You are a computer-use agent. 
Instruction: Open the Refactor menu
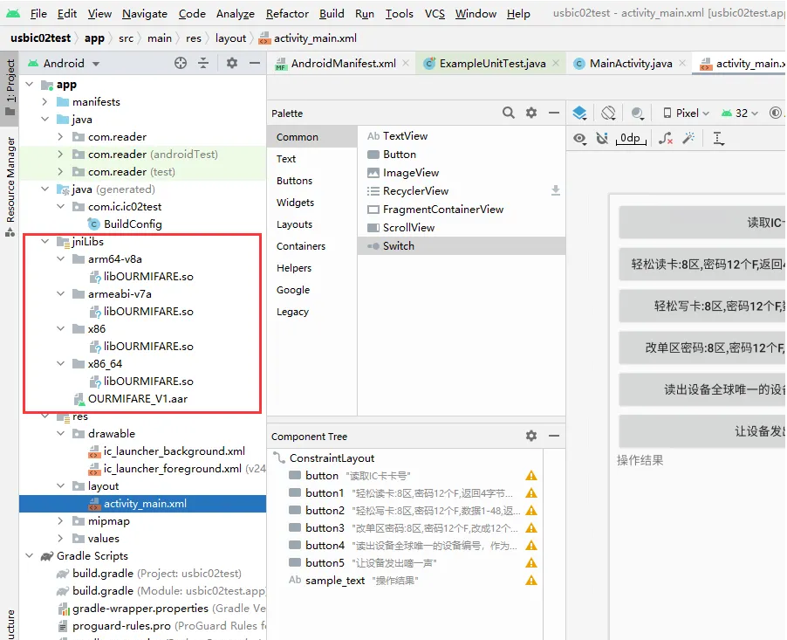[x=287, y=14]
